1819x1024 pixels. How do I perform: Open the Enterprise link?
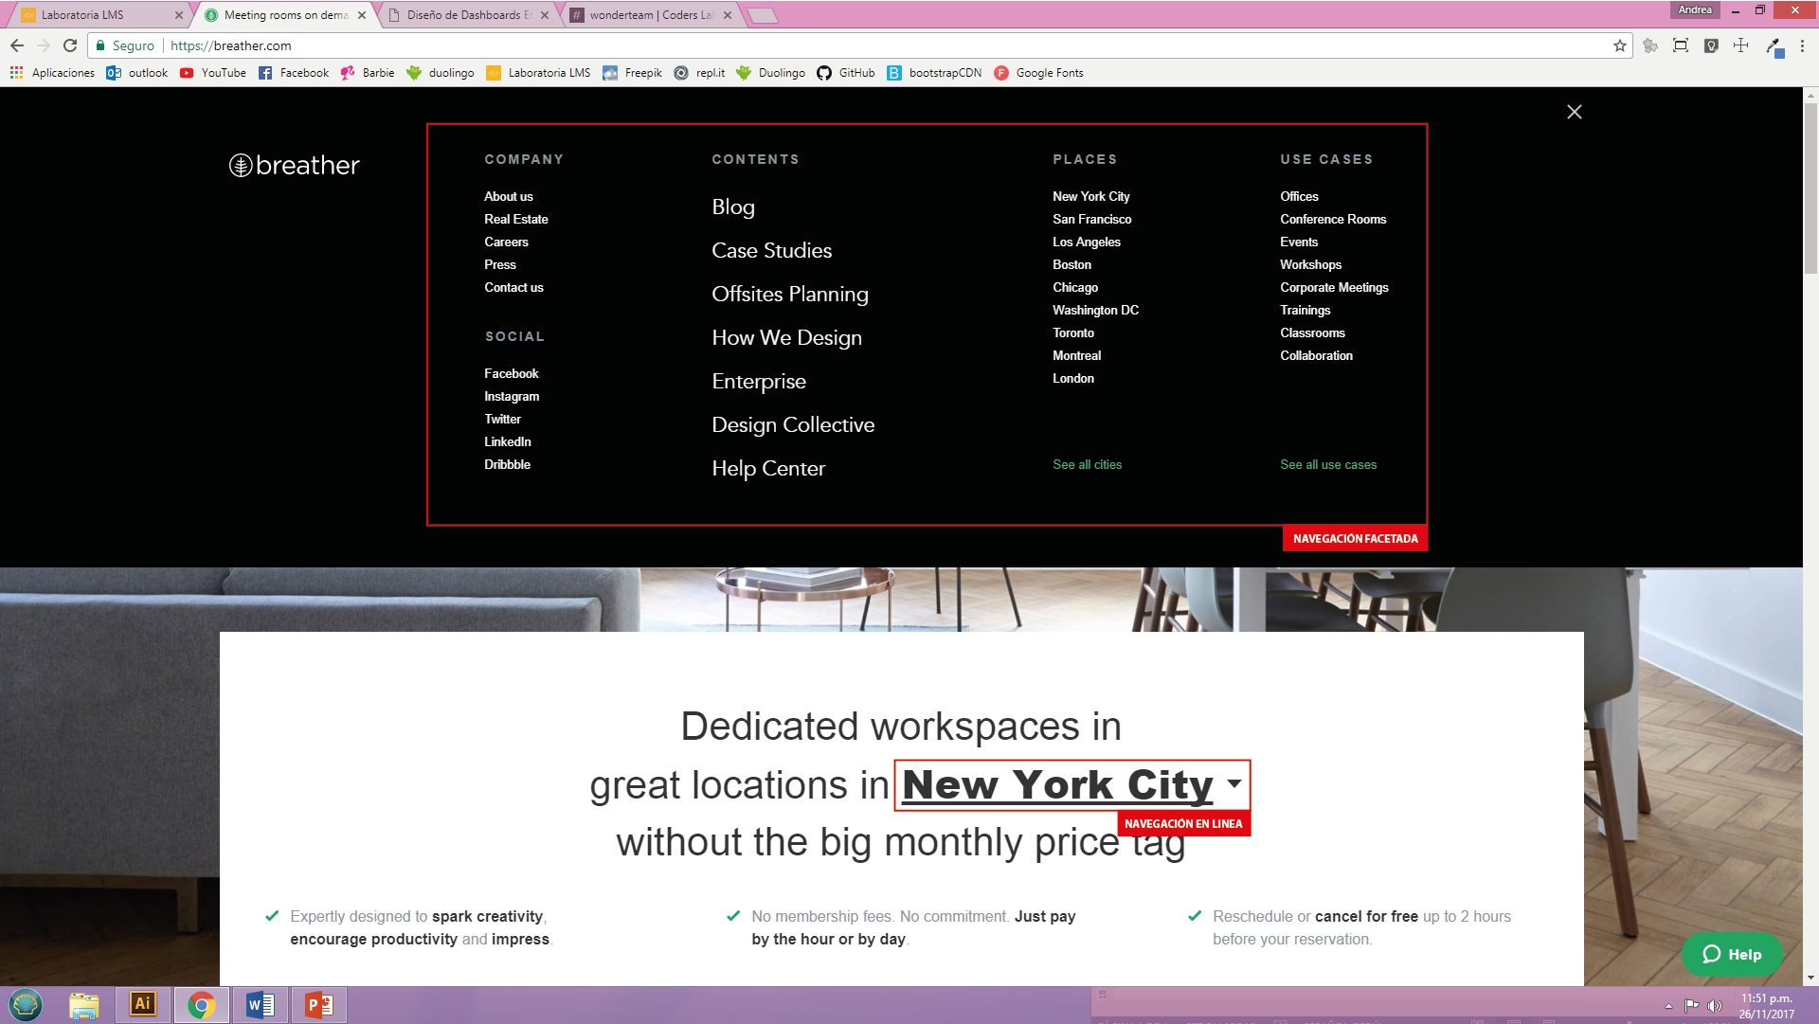tap(758, 381)
